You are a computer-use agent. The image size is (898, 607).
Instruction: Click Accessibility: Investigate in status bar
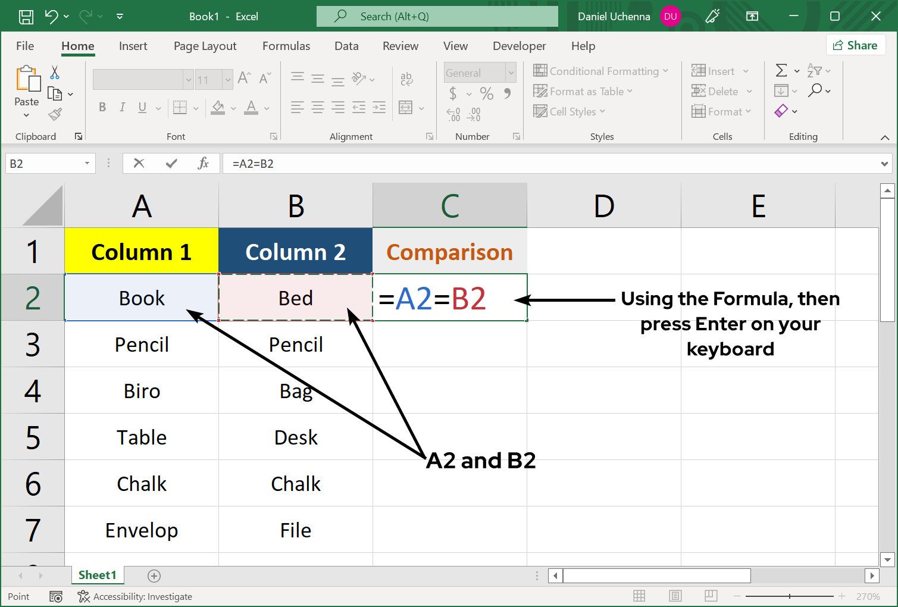[x=135, y=596]
